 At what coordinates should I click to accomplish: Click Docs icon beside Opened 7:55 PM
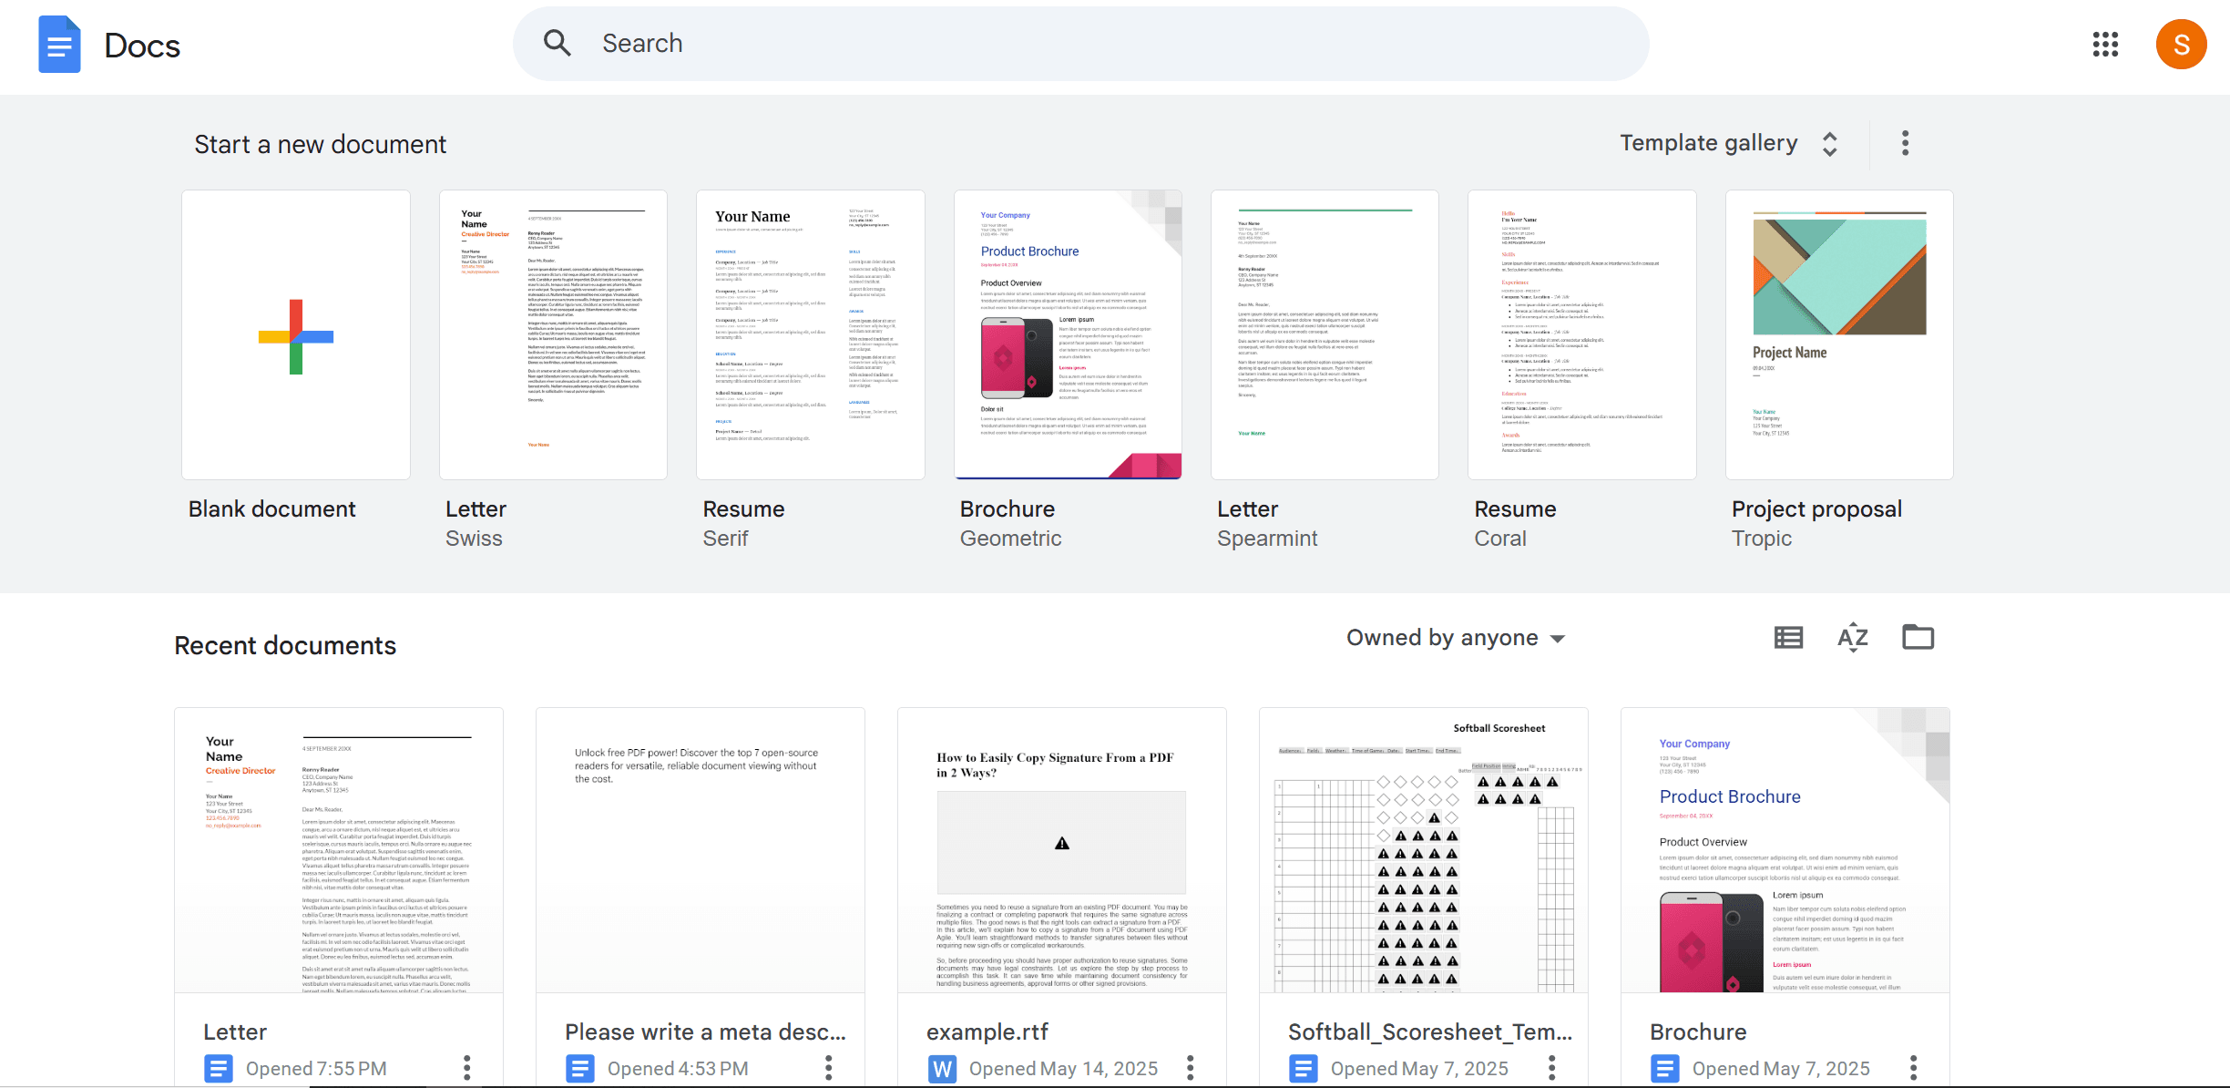click(218, 1068)
